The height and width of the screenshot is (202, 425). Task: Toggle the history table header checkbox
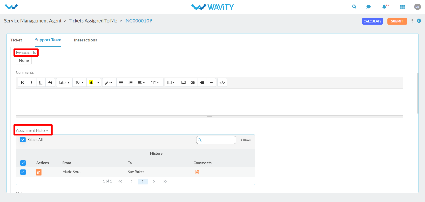click(x=23, y=163)
